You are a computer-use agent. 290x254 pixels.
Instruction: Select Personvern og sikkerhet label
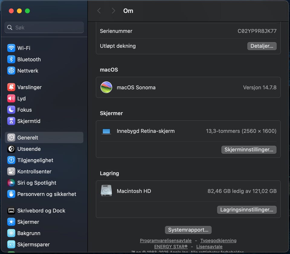click(47, 194)
